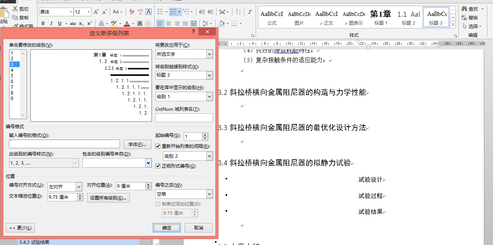Screen dimensions: 493x245
Task: Click the Text Effects (outlined A) icon
Action: click(101, 24)
